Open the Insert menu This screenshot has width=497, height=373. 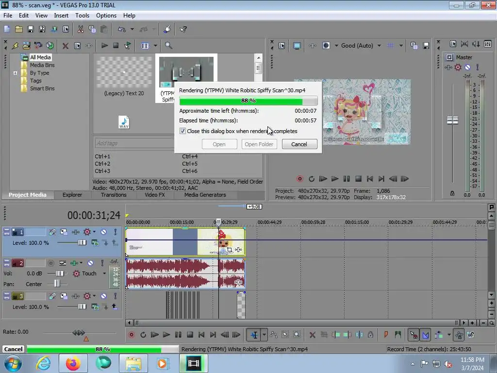(x=61, y=15)
